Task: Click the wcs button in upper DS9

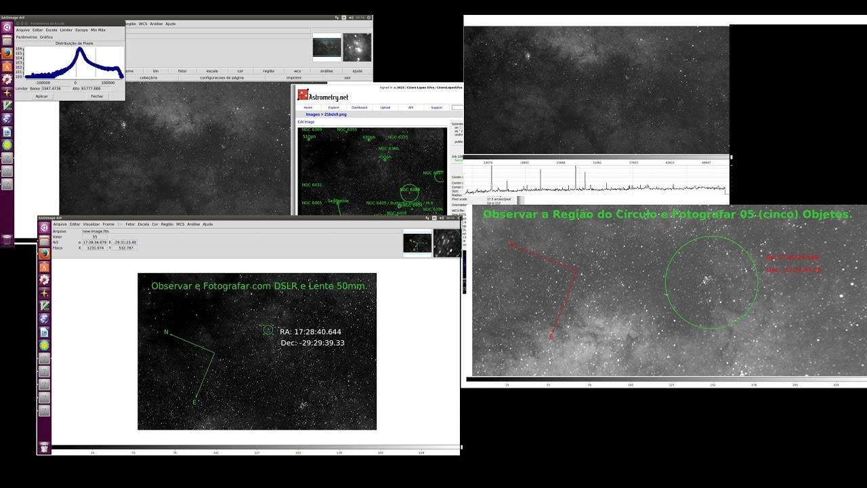Action: pos(297,70)
